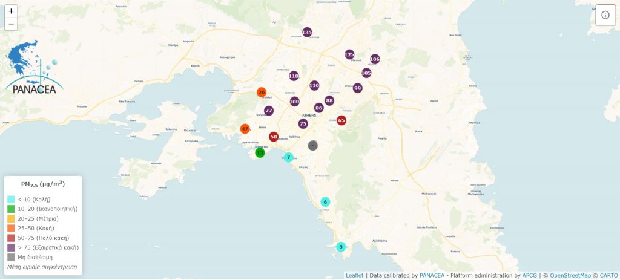Image resolution: width=620 pixels, height=280 pixels.
Task: Click the purple '> 75' legend swatch
Action: (11, 247)
